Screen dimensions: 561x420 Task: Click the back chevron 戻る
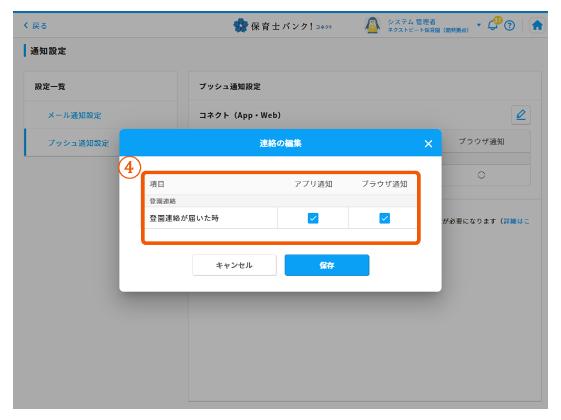[35, 26]
